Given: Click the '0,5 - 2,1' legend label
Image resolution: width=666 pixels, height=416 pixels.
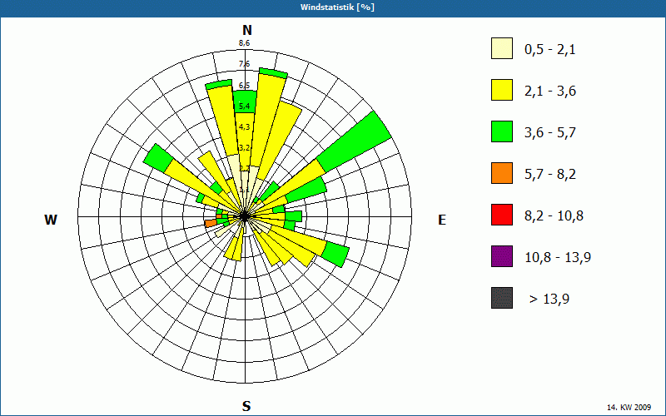Looking at the screenshot, I should (x=550, y=50).
